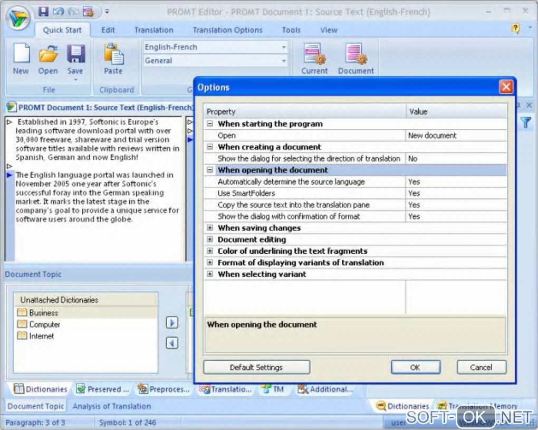
Task: Click right arrow to attach dictionary
Action: (172, 322)
